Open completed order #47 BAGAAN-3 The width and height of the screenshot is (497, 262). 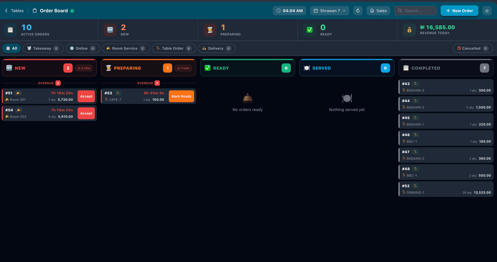(446, 155)
